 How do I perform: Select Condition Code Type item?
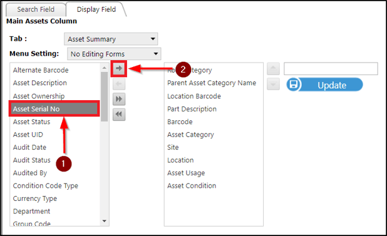[x=46, y=186]
